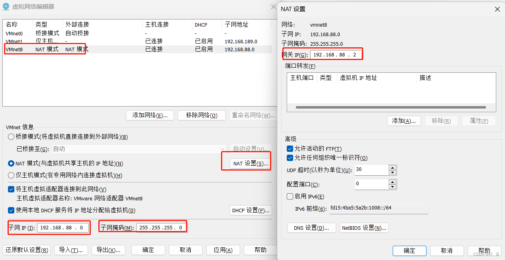This screenshot has width=505, height=260.
Task: Toggle 允许任何组织唯一标识符 checkbox
Action: pos(290,158)
